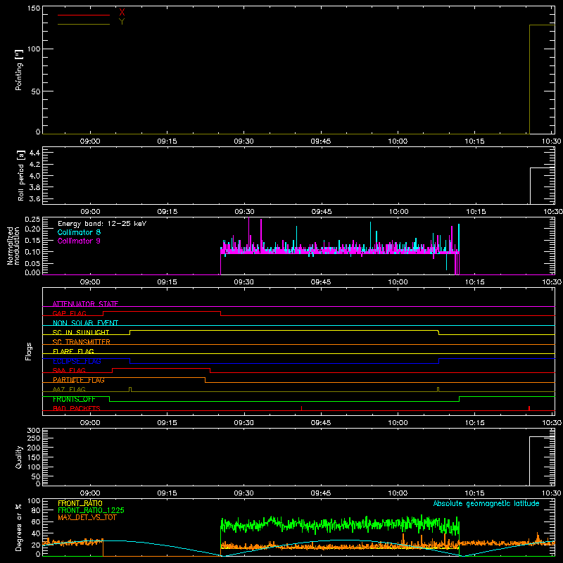This screenshot has height=563, width=563.
Task: Click the olive Y legend label
Action: pos(122,22)
